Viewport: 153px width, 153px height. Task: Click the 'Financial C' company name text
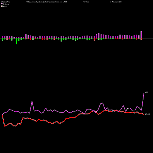[x=117, y=2]
